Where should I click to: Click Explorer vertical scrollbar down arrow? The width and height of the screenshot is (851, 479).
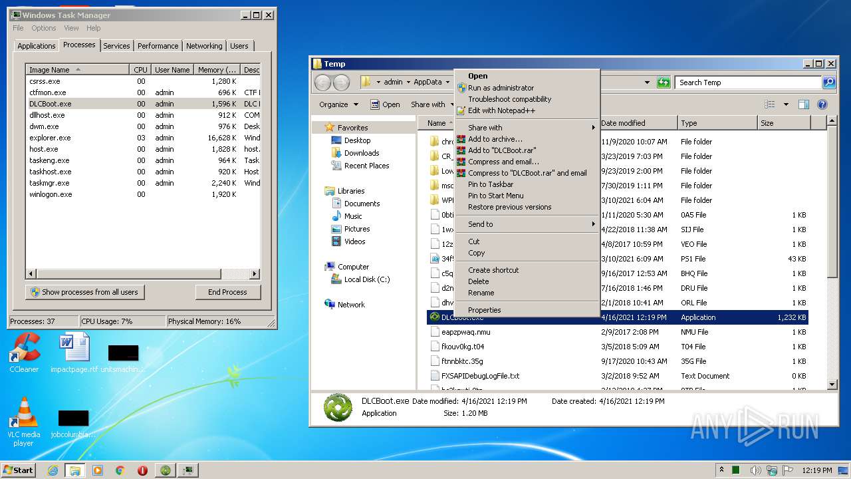832,385
